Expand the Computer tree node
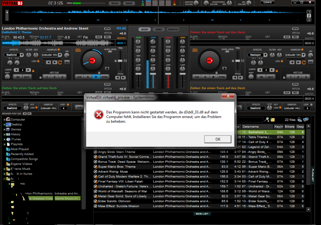 (x=4, y=120)
